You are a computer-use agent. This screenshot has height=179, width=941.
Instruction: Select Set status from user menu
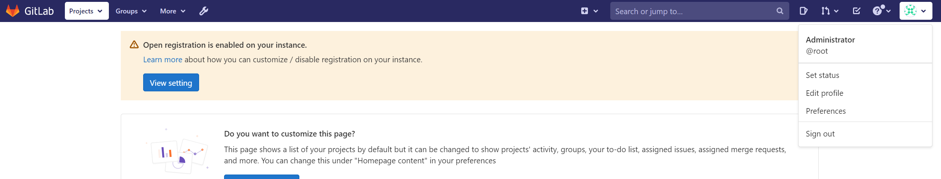point(822,75)
